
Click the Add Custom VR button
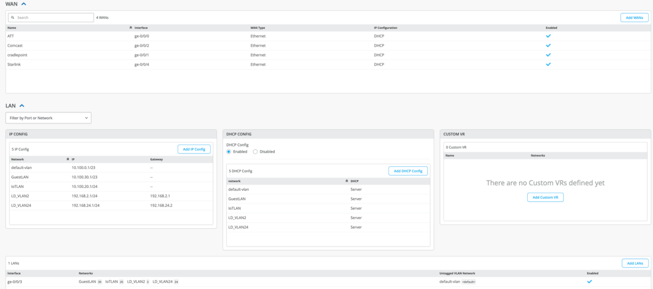point(545,197)
